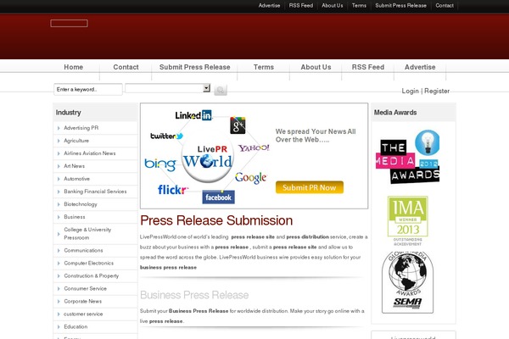Click RSS Feed in top black bar

point(301,6)
